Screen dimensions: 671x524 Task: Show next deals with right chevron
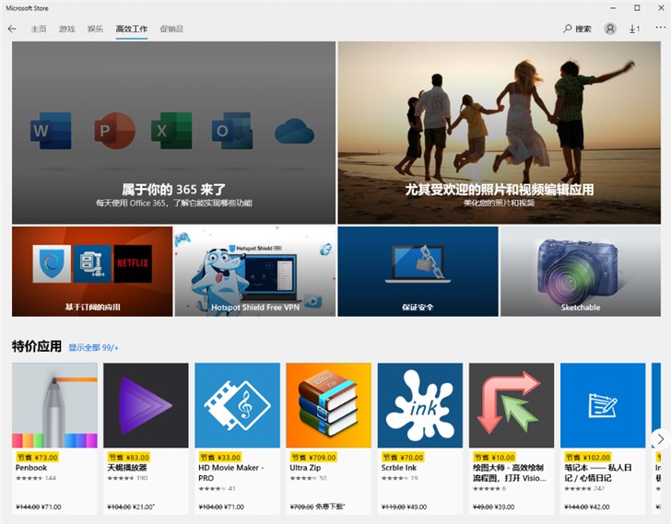pos(660,438)
